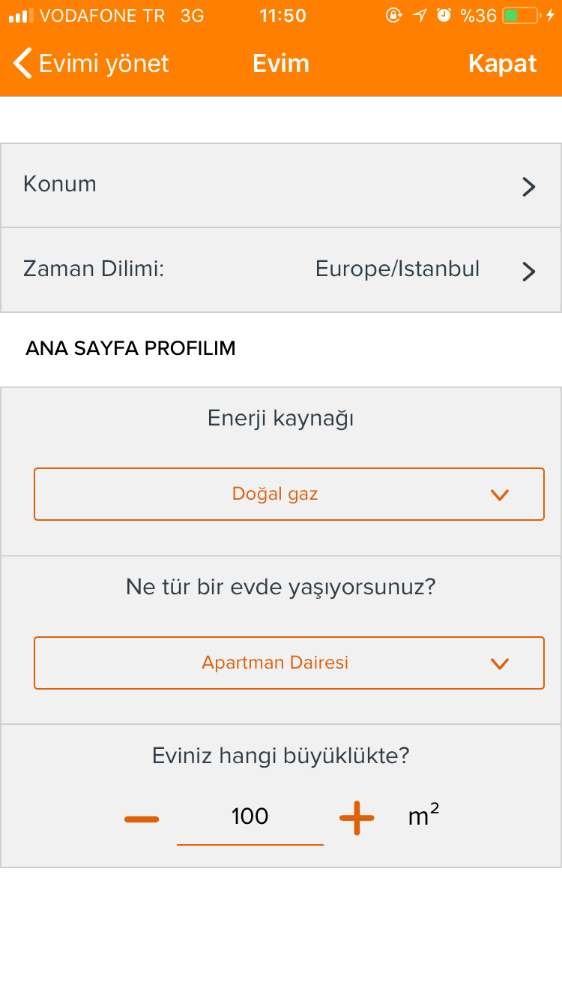The height and width of the screenshot is (1001, 562).
Task: Tap the Europe/Istanbul time zone value
Action: tap(397, 269)
